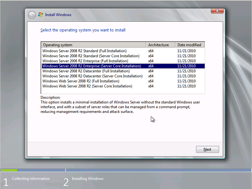Click the installation progress bar at bottom
This screenshot has width=252, height=189.
[x=126, y=170]
